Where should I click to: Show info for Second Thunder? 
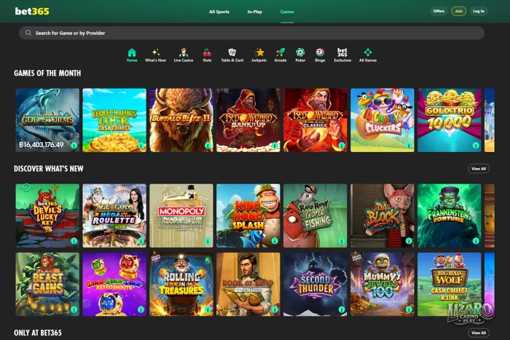point(342,309)
